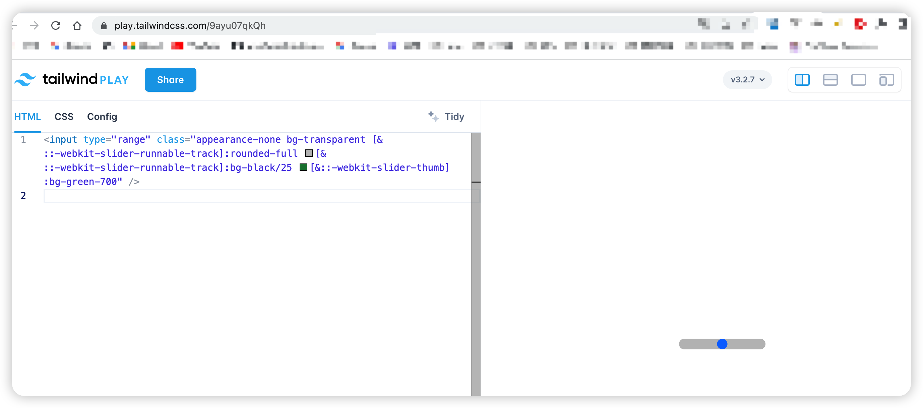
Task: Click the green bg-green-700 color swatch
Action: 303,167
